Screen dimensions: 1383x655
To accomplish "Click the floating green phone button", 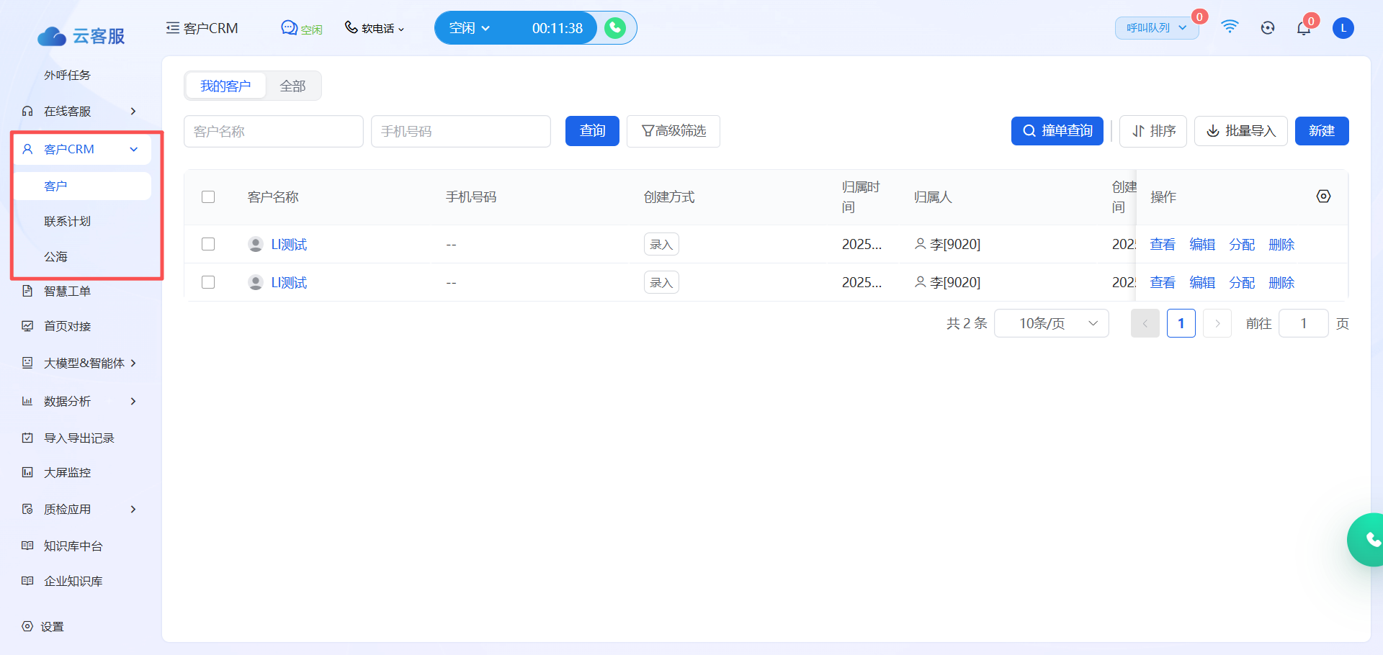I will point(1369,539).
